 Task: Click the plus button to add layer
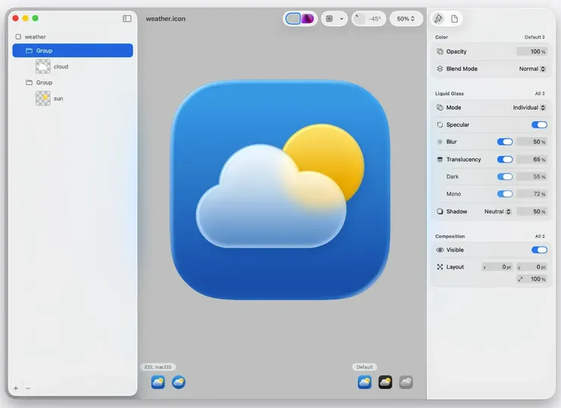click(16, 388)
